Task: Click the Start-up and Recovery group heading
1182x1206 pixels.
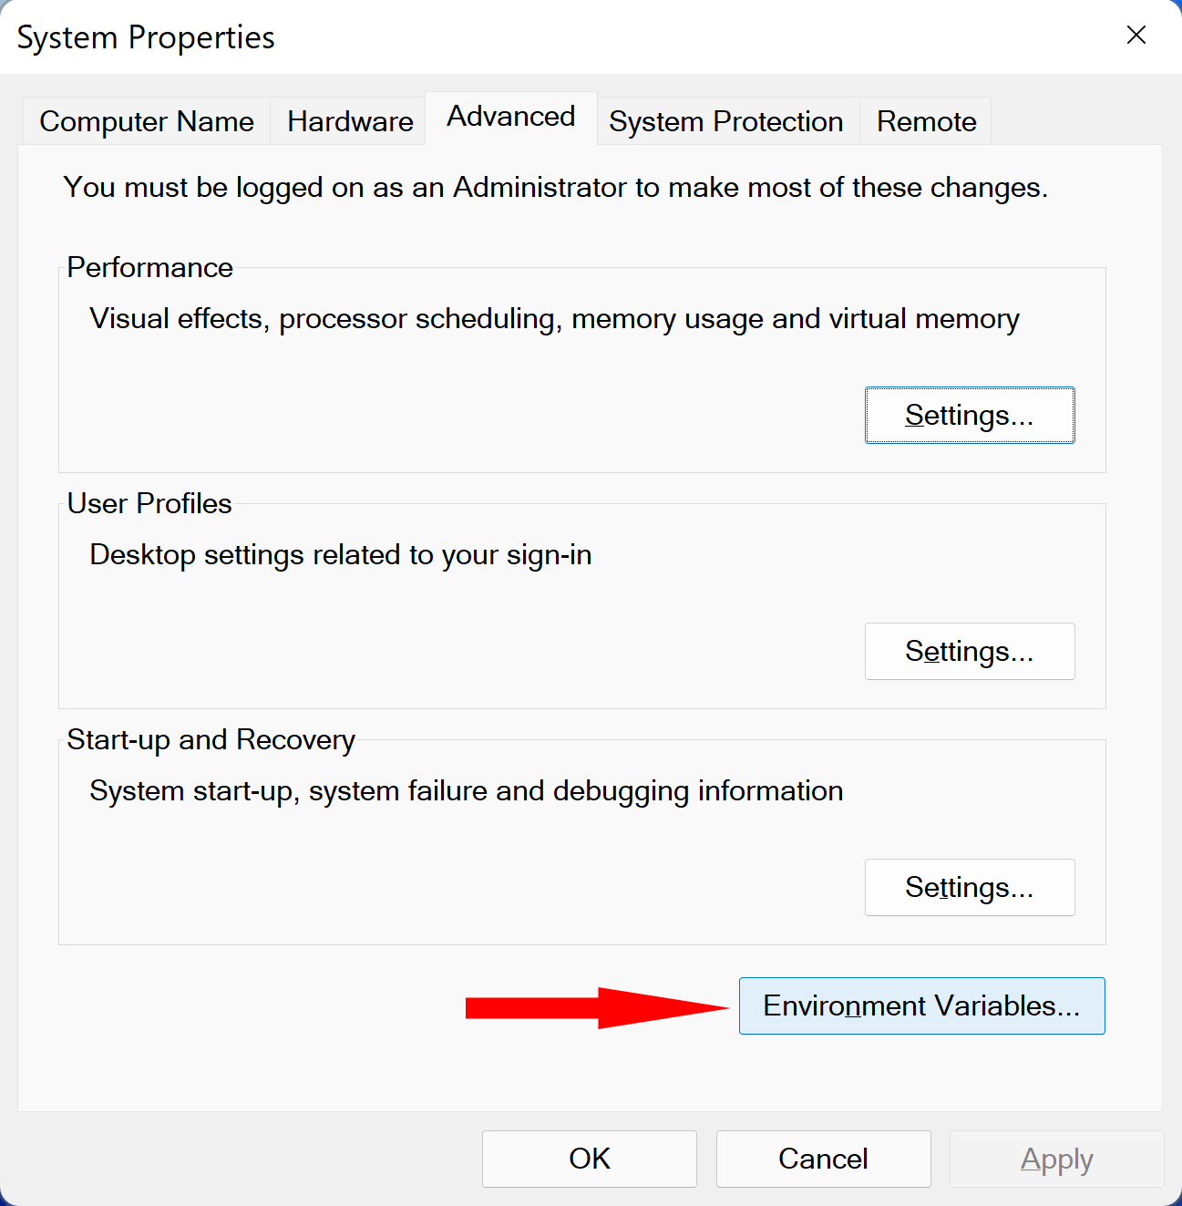Action: pos(211,740)
